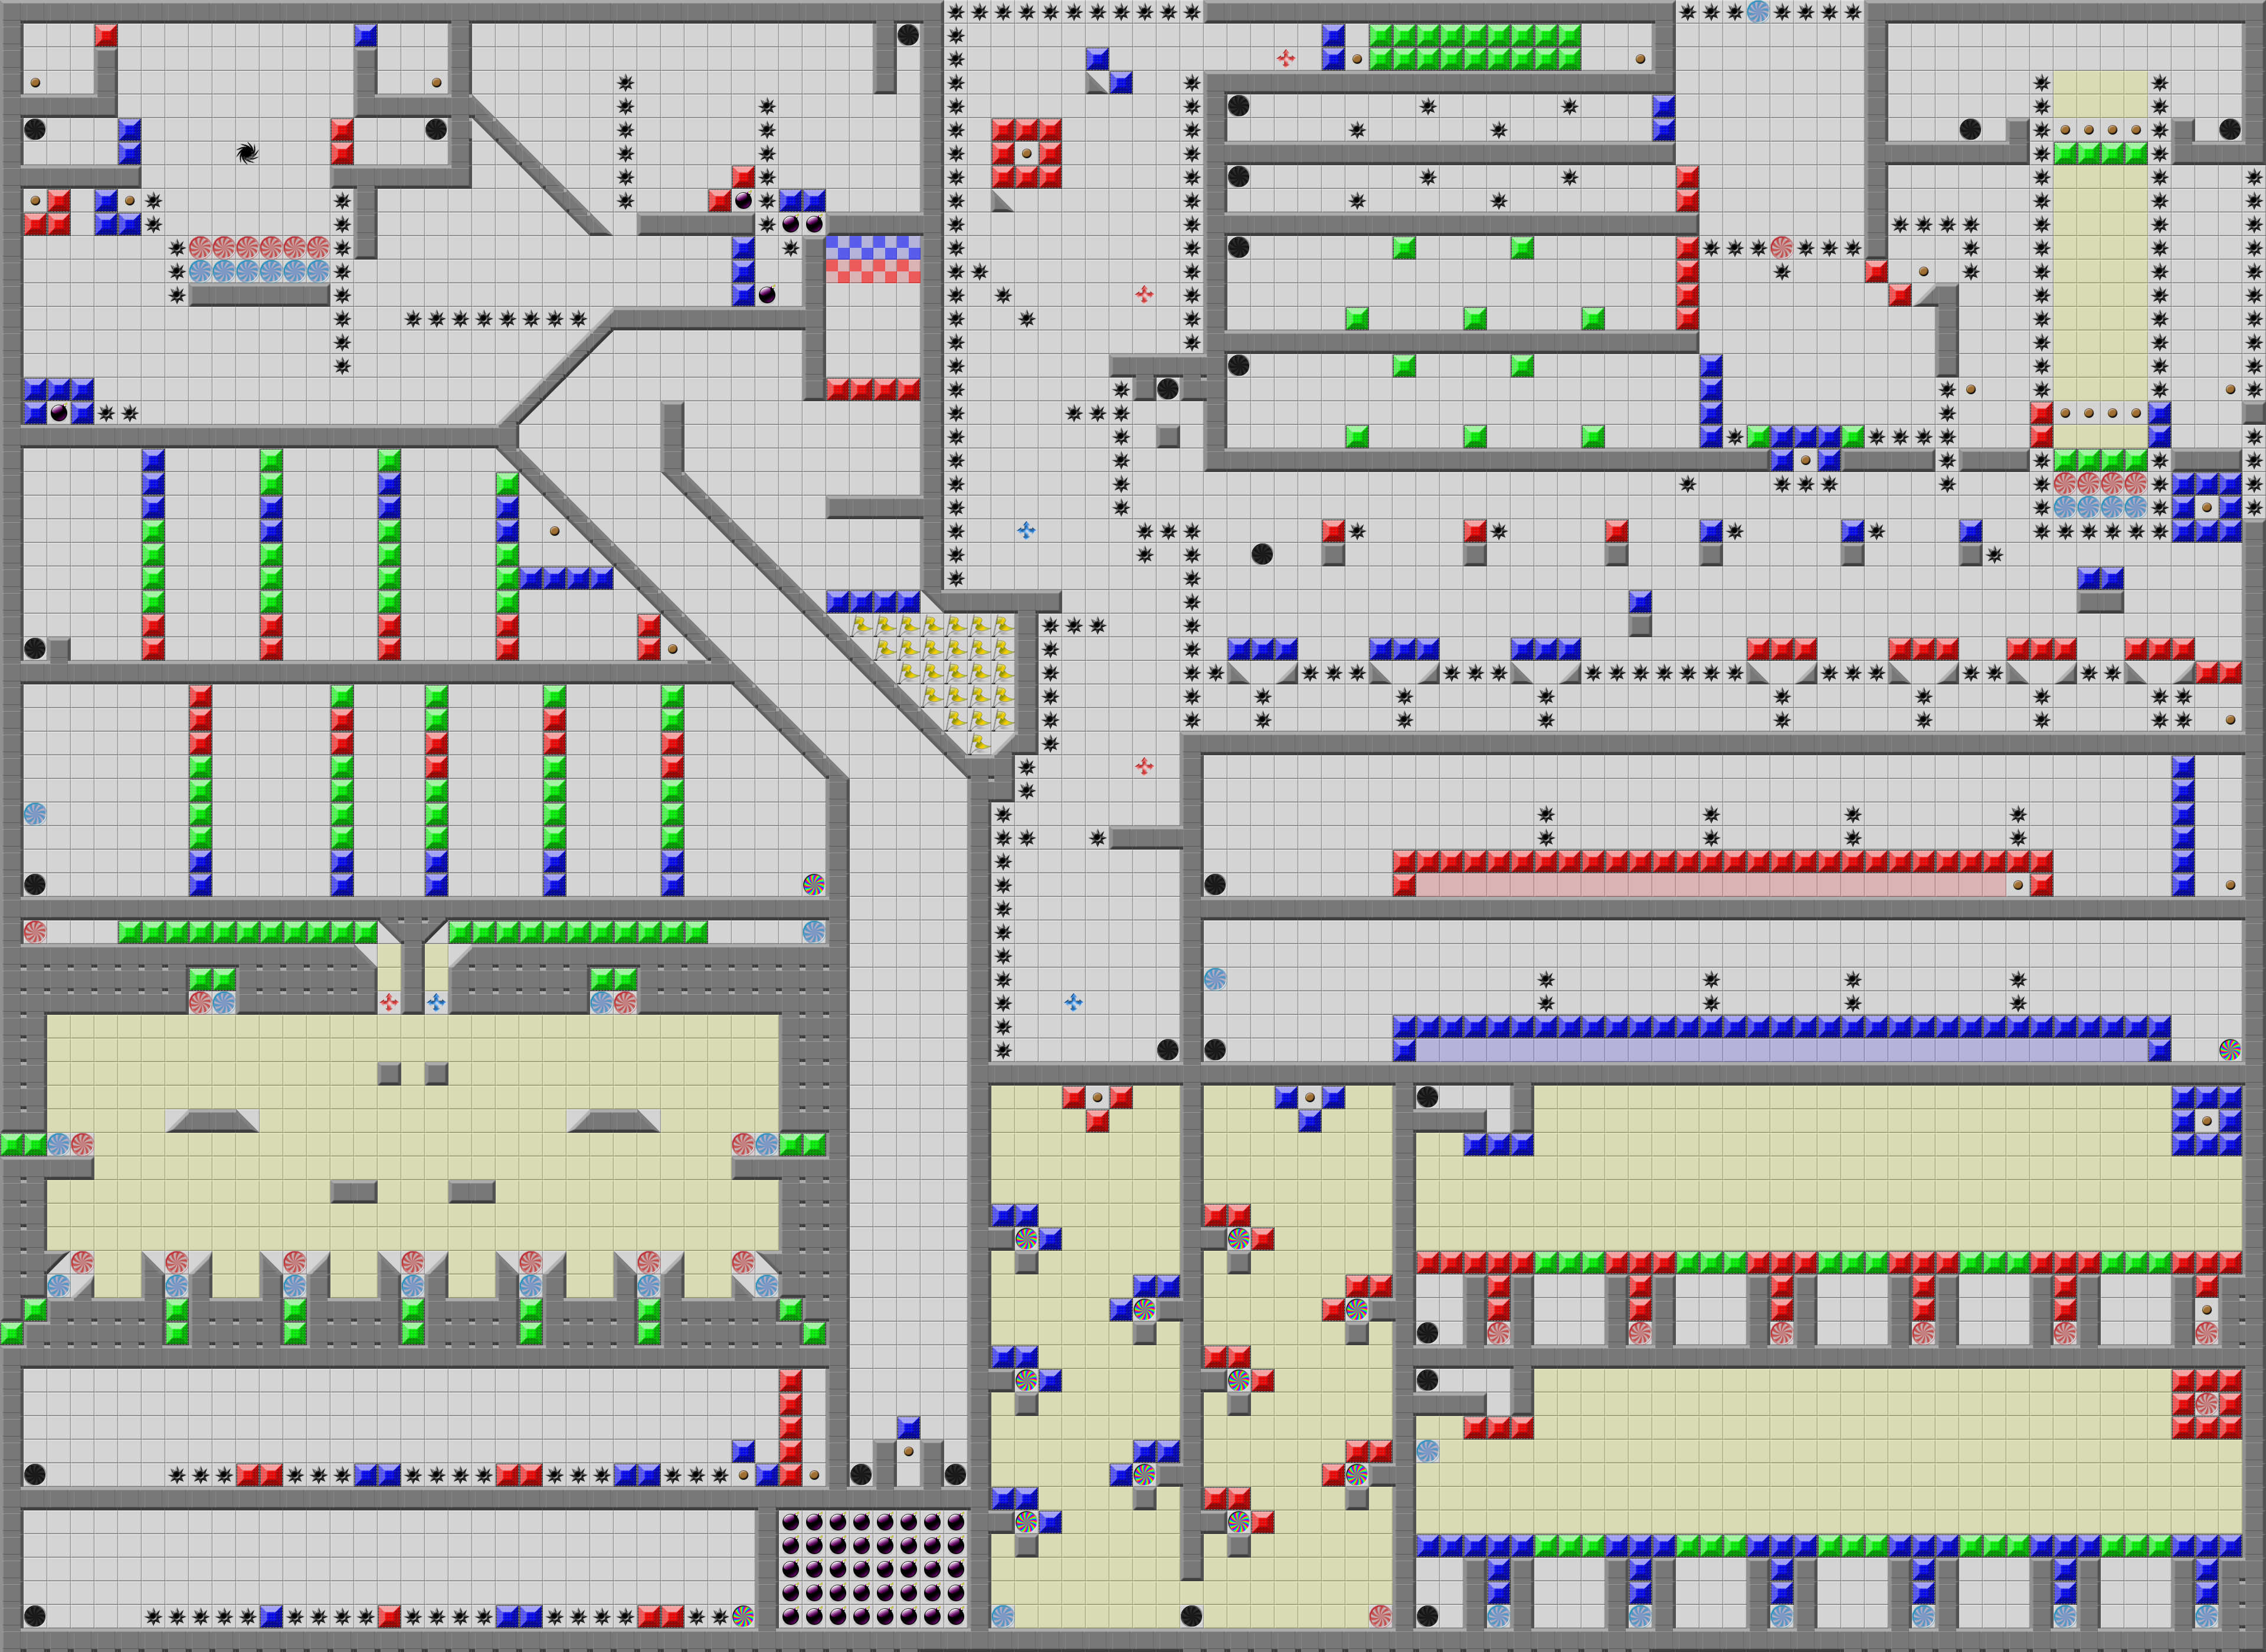Click rainbow disc ending the bottom-left star row

pyautogui.click(x=743, y=1615)
